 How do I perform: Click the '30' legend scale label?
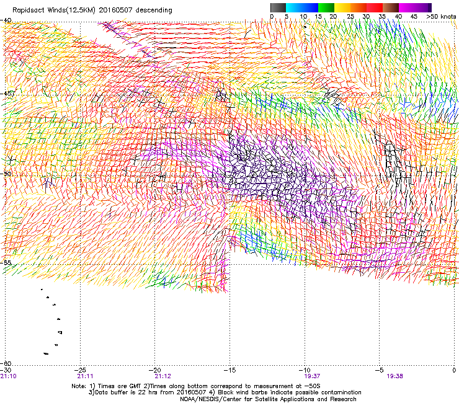click(366, 16)
